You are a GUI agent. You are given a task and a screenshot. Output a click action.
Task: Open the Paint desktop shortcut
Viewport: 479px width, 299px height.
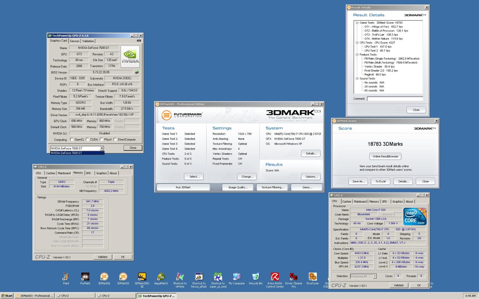point(66,277)
